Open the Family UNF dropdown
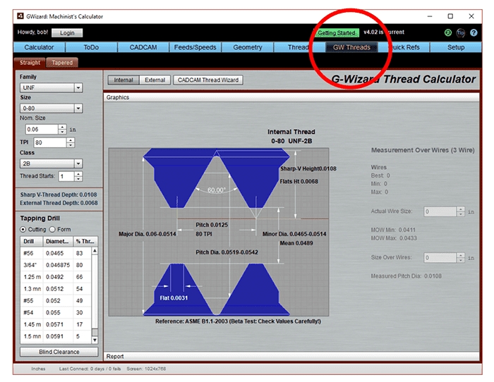The height and width of the screenshot is (382, 494). tap(51, 87)
